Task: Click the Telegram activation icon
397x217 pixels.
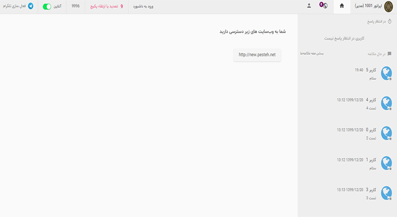Action: tap(30, 6)
